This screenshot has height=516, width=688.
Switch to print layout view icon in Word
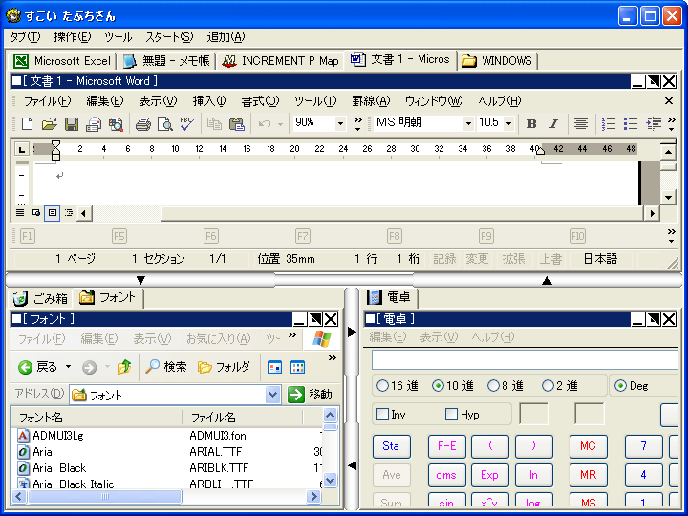tap(53, 213)
